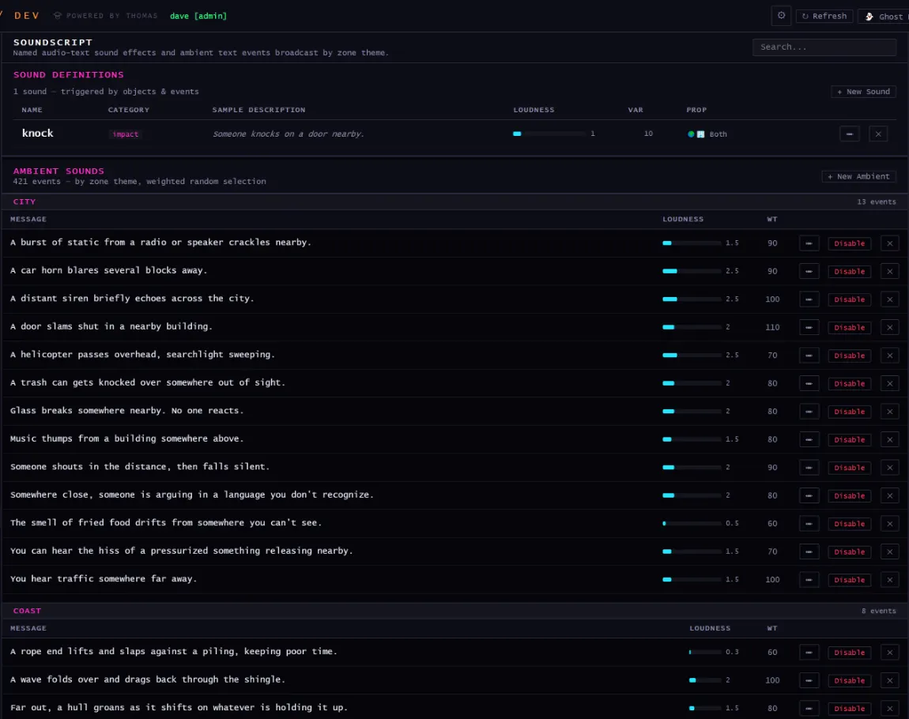Delete the traffic far away event

pyautogui.click(x=890, y=579)
